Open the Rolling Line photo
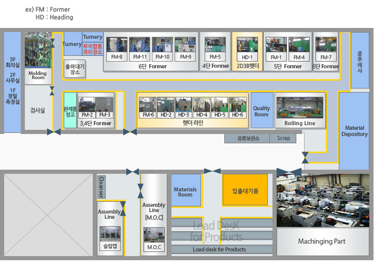The height and width of the screenshot is (269, 374). click(x=300, y=108)
